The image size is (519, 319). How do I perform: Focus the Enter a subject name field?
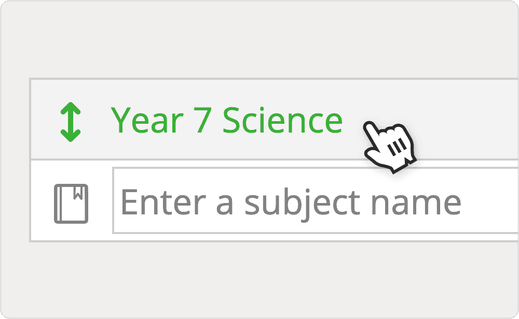316,200
